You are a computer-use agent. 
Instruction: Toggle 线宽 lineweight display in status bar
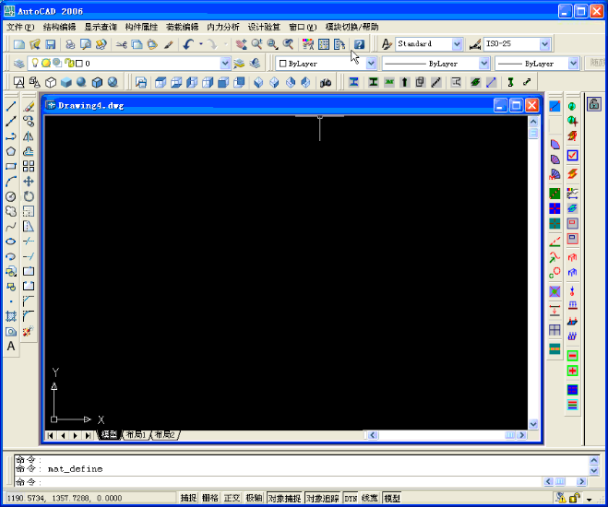point(370,498)
